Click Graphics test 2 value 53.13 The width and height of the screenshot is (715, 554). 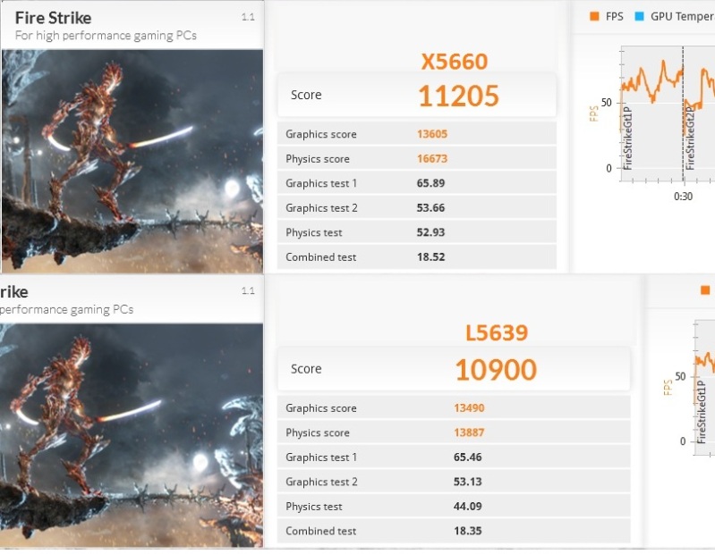467,482
